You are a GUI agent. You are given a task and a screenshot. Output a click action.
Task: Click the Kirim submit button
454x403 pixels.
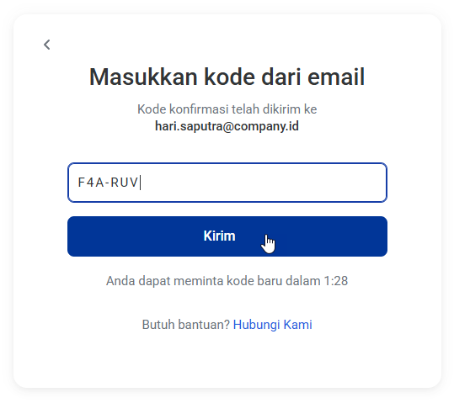pos(227,236)
